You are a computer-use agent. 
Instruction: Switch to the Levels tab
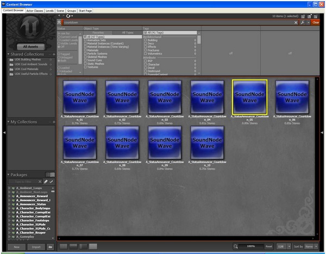coord(49,11)
